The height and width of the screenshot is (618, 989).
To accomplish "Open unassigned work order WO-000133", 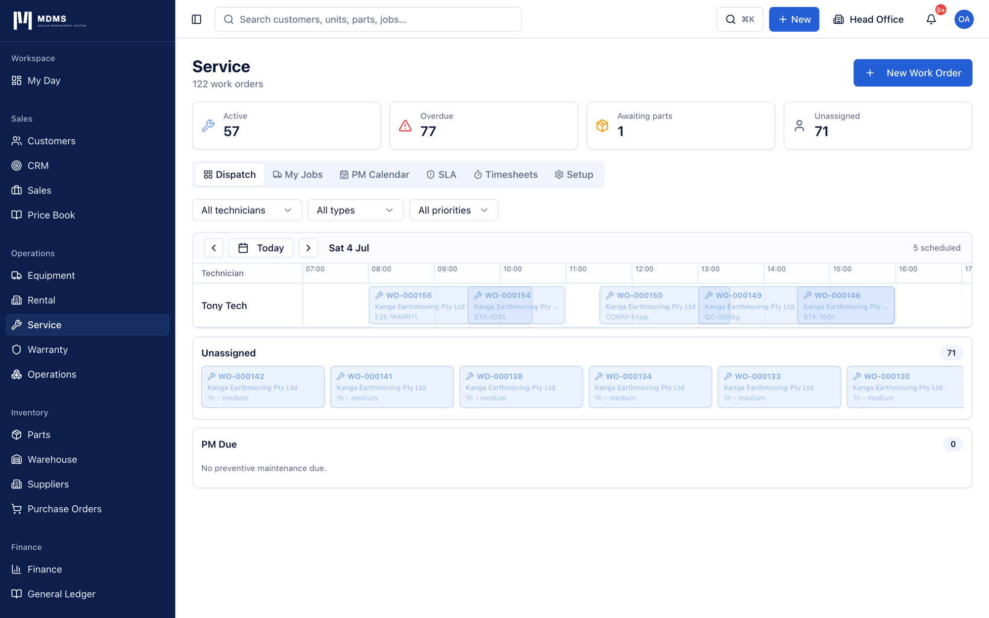I will point(779,387).
